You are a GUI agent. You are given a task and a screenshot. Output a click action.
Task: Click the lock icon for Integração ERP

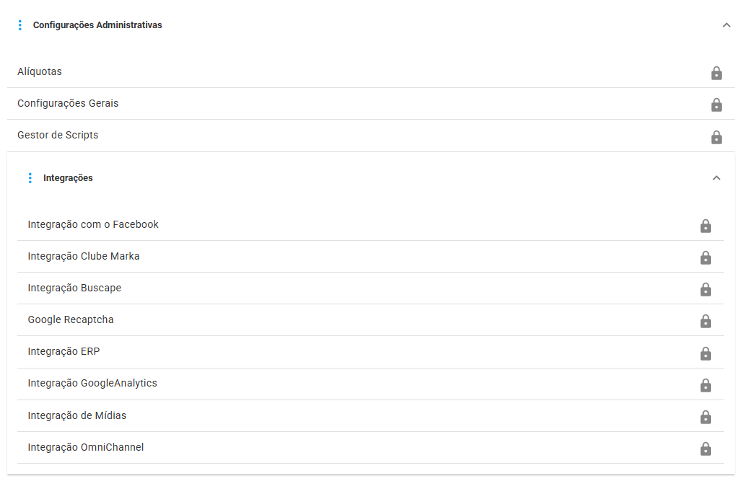(x=705, y=353)
